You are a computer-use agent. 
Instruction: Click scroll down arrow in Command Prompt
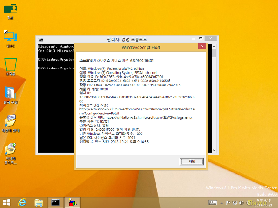(x=214, y=150)
